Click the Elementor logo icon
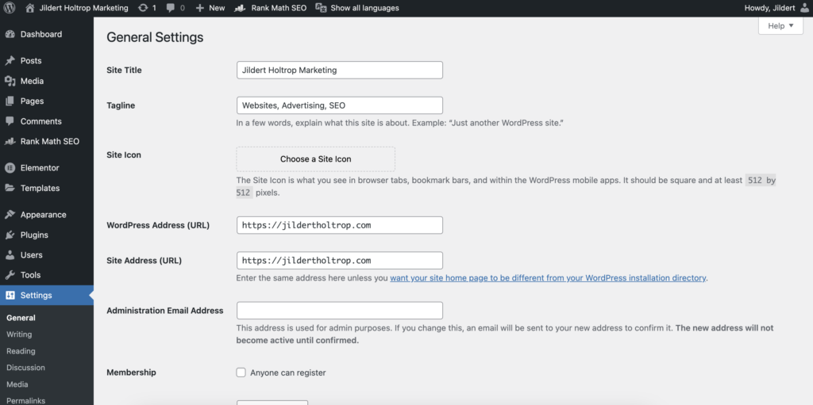The width and height of the screenshot is (813, 405). 10,168
